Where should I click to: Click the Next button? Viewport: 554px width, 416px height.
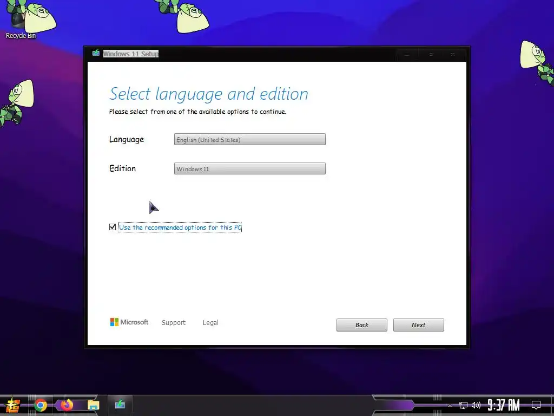tap(418, 325)
